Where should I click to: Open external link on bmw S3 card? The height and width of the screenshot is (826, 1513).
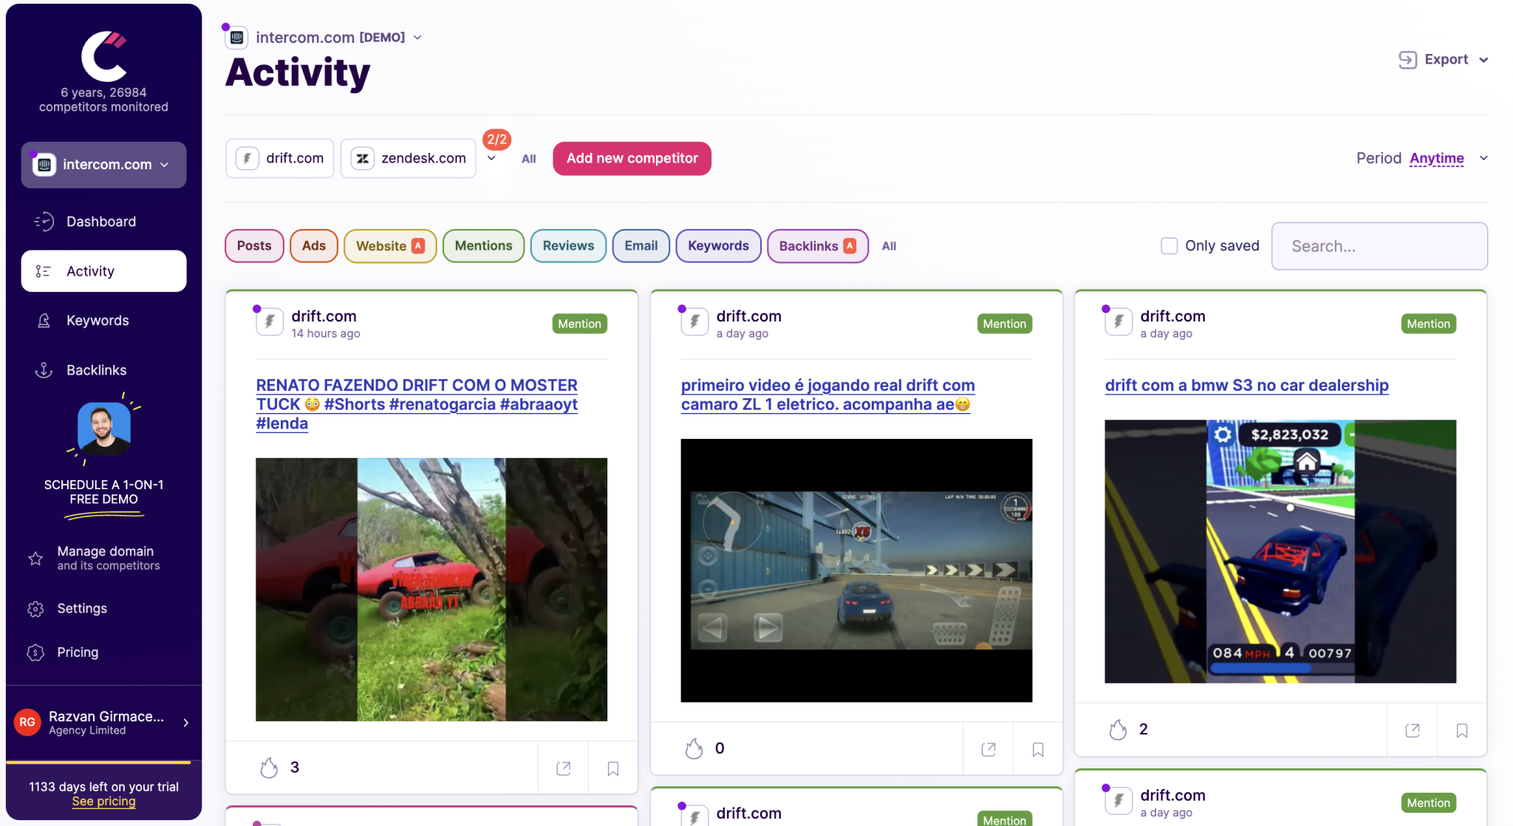pyautogui.click(x=1412, y=730)
